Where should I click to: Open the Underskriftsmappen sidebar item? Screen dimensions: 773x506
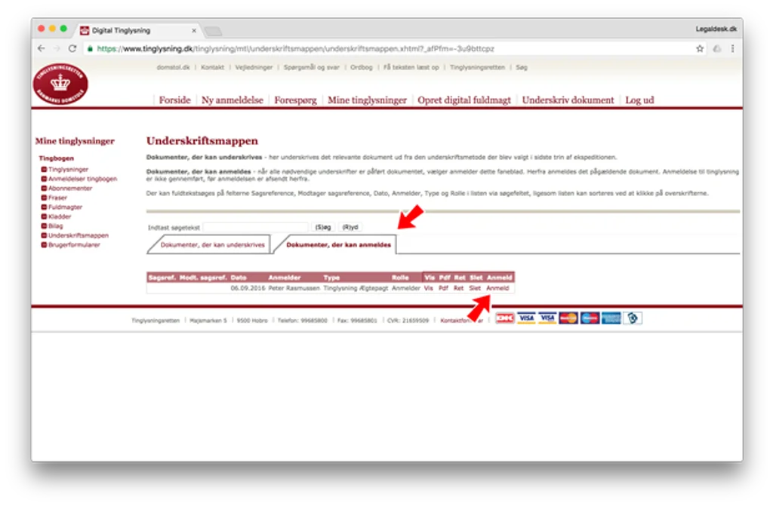point(79,235)
